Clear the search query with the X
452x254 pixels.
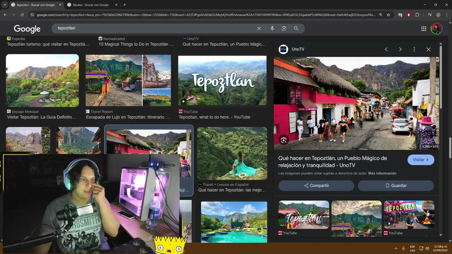259,28
